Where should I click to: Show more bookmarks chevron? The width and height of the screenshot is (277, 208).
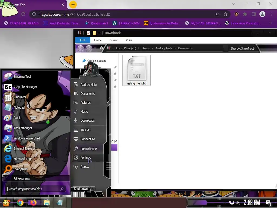[271, 23]
